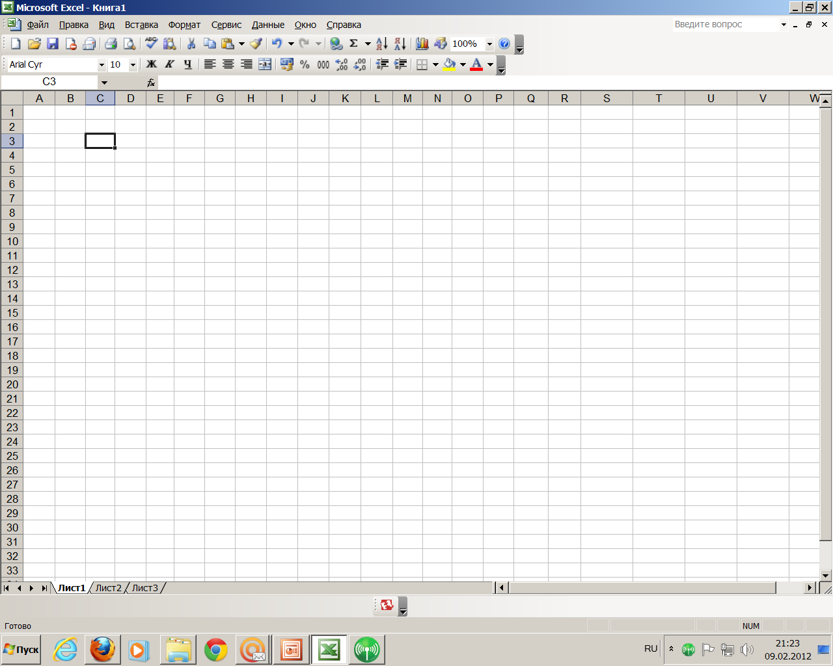Open the Name Box dropdown arrow
This screenshot has height=666, width=833.
(104, 83)
